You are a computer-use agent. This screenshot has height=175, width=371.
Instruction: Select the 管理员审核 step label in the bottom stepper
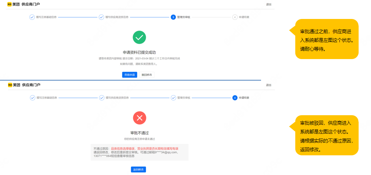click(184, 98)
